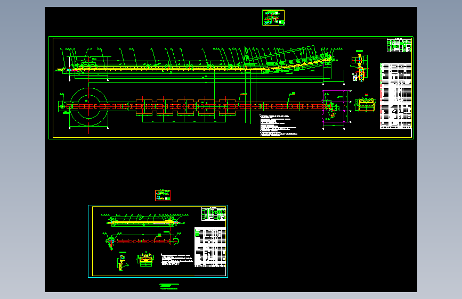Click the notes text block in cyan-framed sheet

pyautogui.click(x=177, y=260)
